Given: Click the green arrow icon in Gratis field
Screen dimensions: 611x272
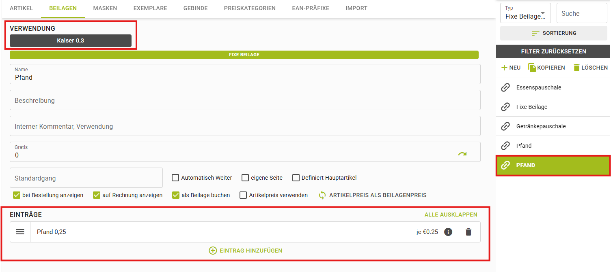Looking at the screenshot, I should click(462, 154).
